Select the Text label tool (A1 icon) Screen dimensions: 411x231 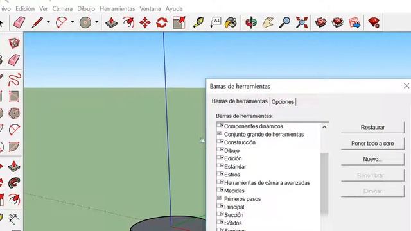pyautogui.click(x=216, y=22)
